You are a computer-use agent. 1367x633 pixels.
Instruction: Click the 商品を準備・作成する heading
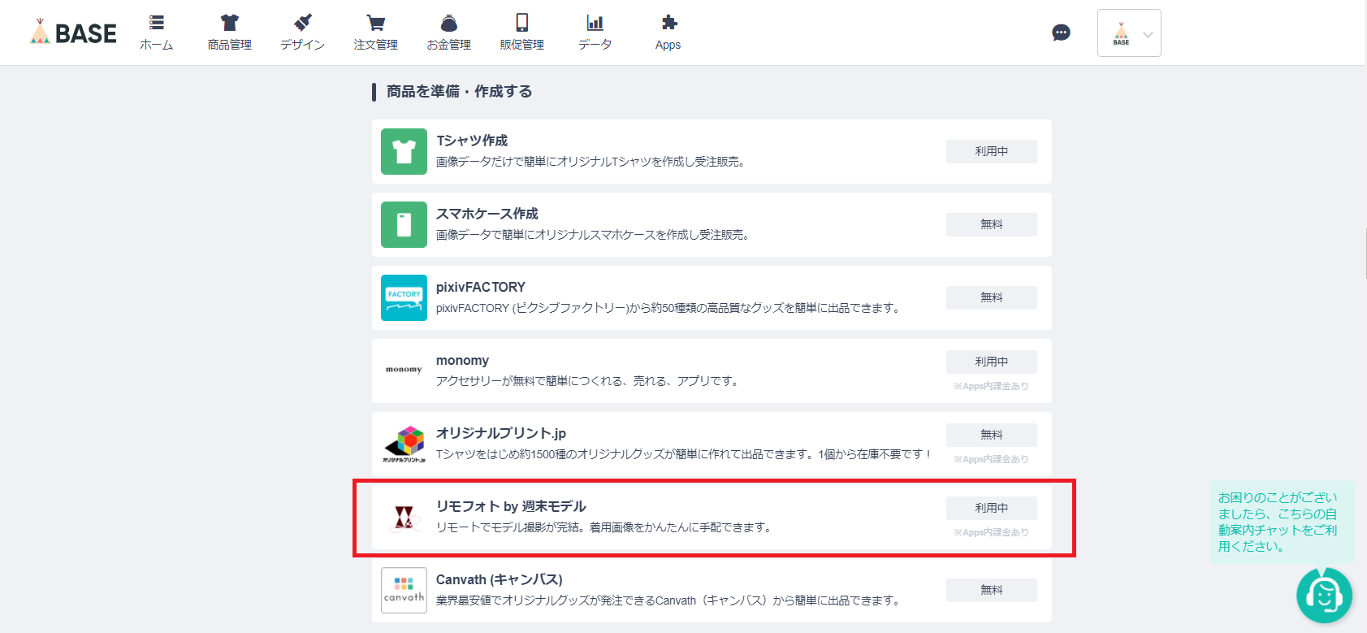pyautogui.click(x=460, y=91)
